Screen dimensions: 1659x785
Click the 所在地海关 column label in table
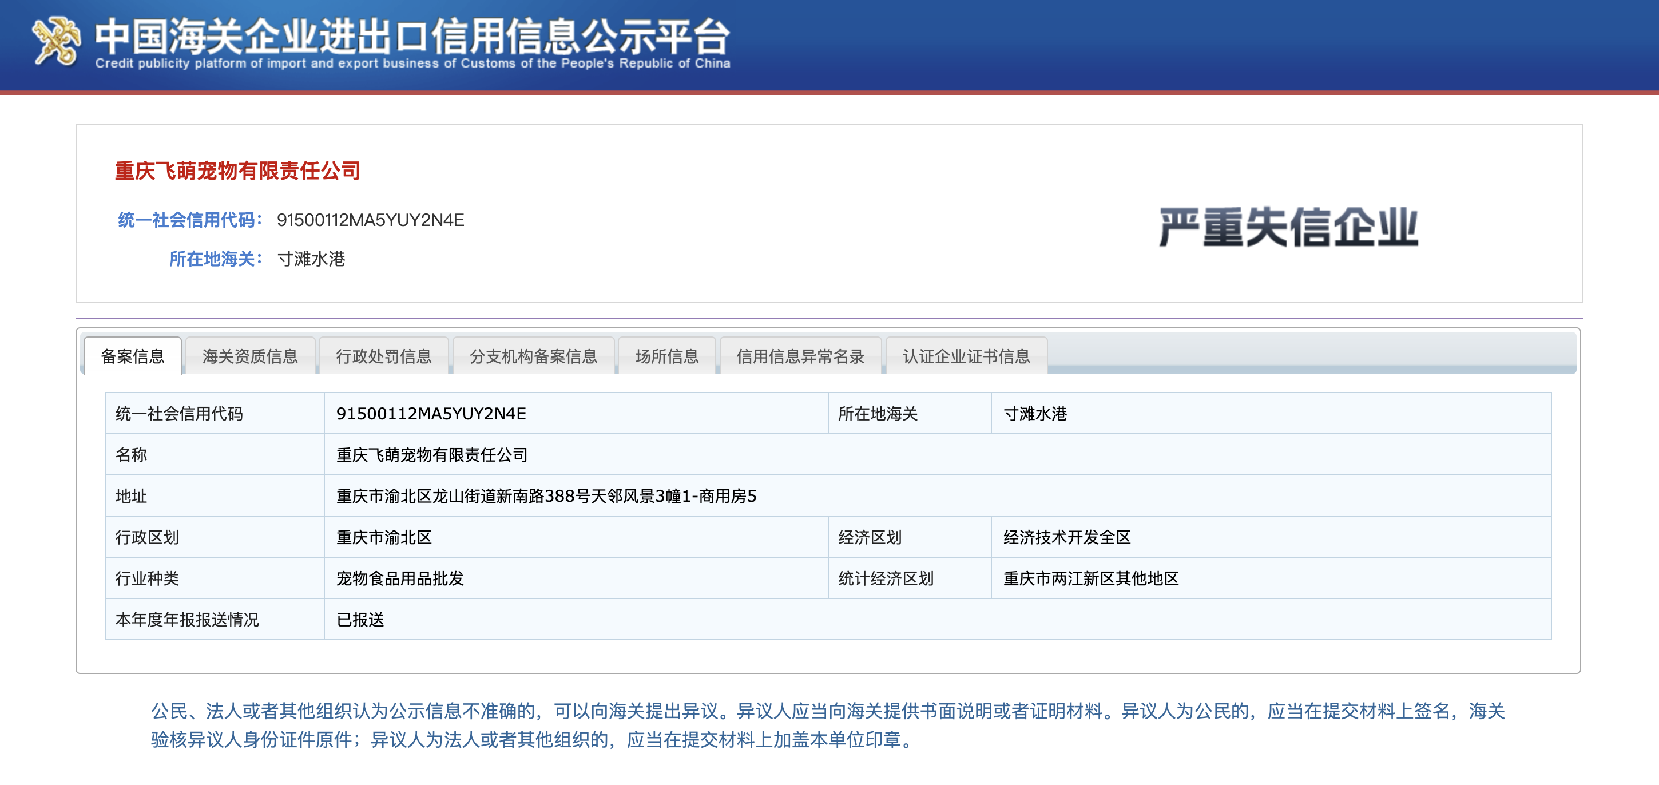(910, 414)
